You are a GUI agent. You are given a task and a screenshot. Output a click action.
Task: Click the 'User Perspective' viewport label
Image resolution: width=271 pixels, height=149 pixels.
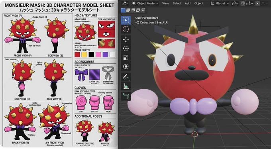click(147, 18)
